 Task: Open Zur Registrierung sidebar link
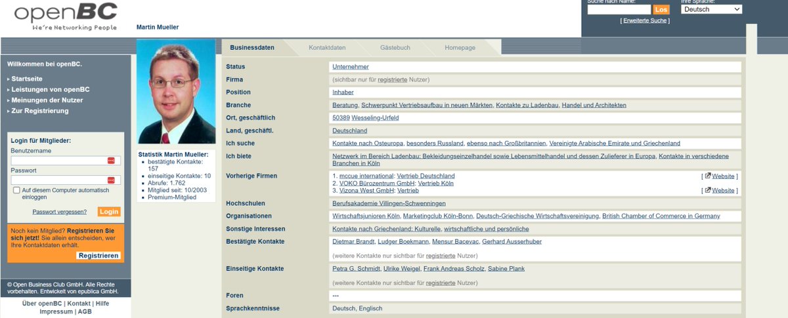pos(40,111)
